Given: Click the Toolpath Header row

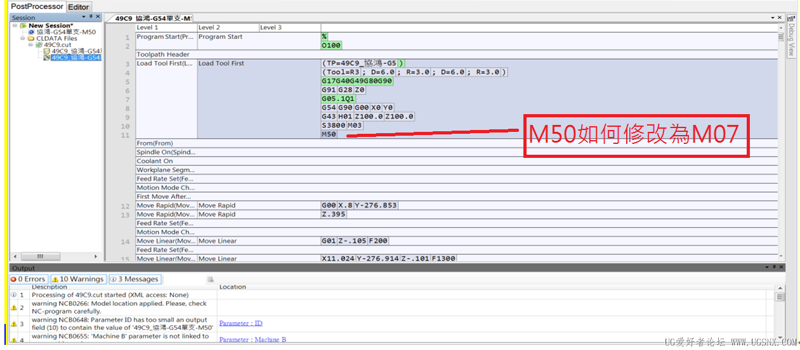Looking at the screenshot, I should [x=457, y=55].
